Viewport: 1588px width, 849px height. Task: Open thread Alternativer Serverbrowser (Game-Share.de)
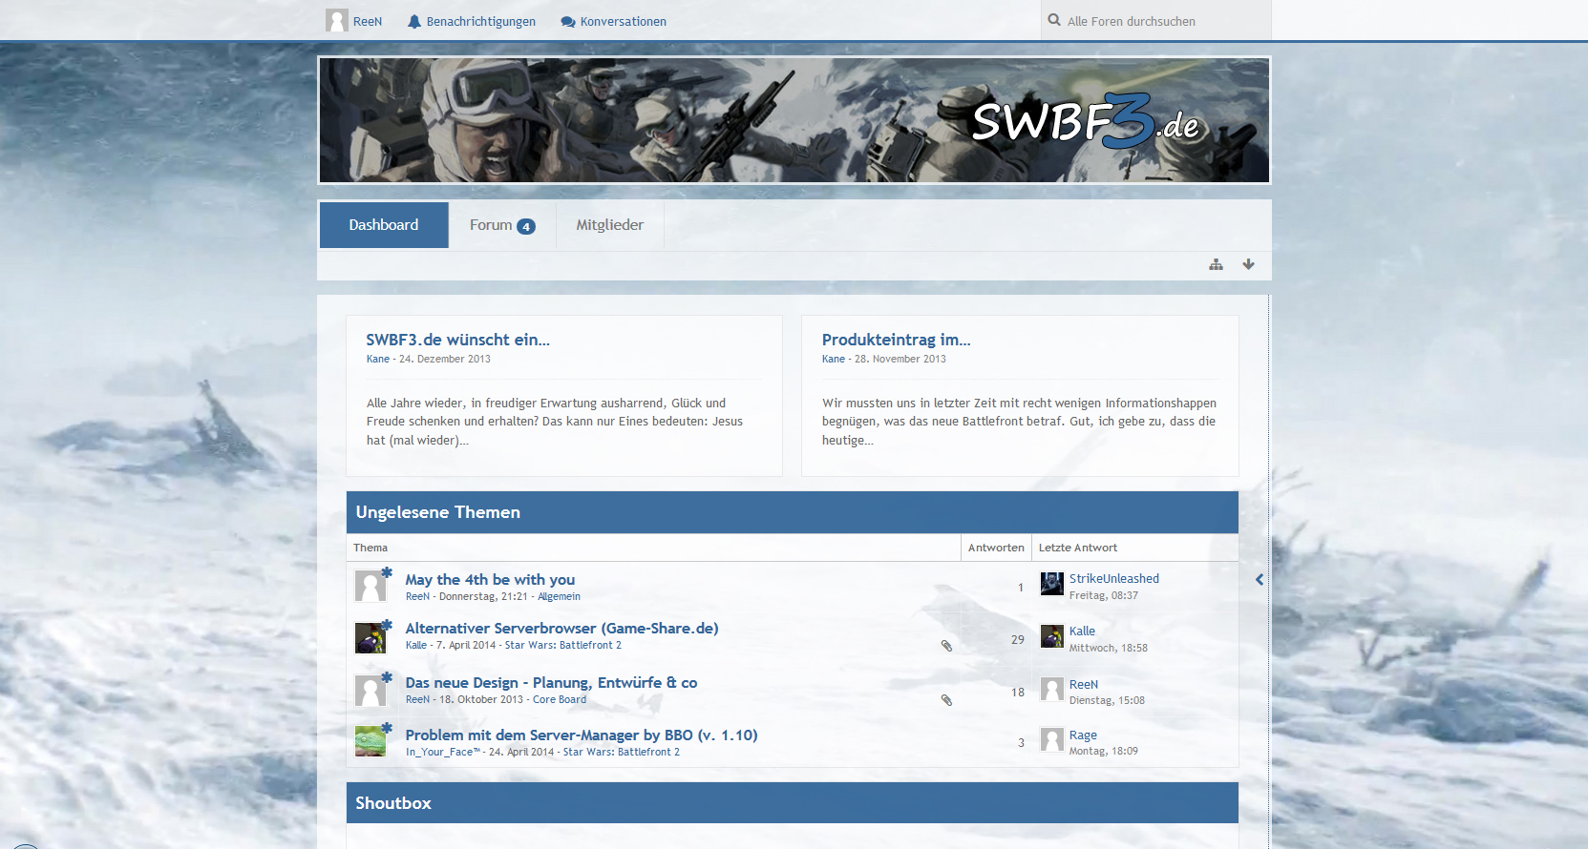pyautogui.click(x=561, y=628)
